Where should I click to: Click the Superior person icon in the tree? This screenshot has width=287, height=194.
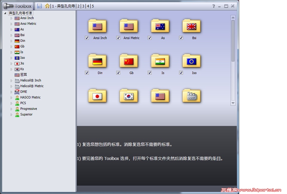(x=17, y=115)
